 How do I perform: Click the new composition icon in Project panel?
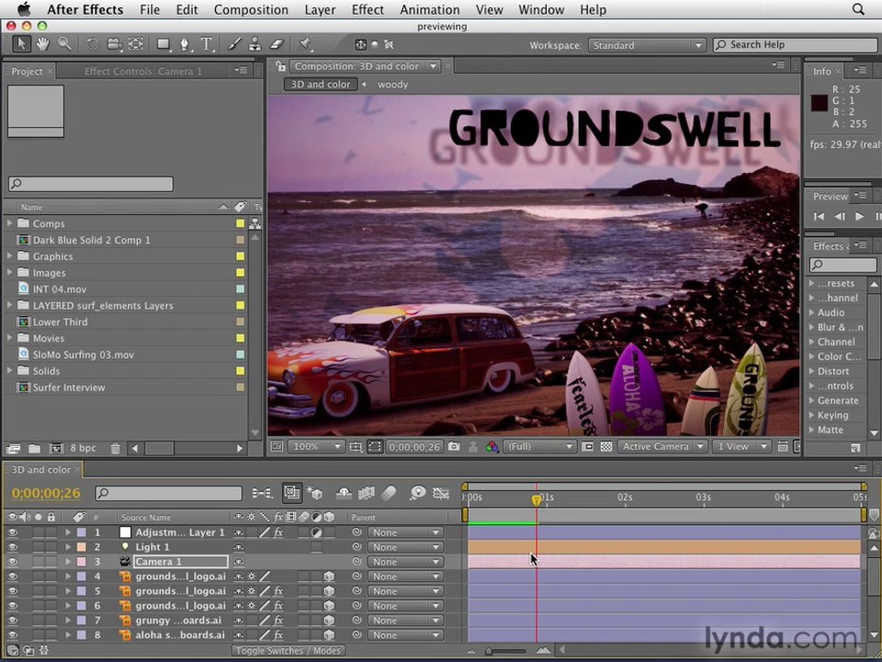[x=56, y=449]
